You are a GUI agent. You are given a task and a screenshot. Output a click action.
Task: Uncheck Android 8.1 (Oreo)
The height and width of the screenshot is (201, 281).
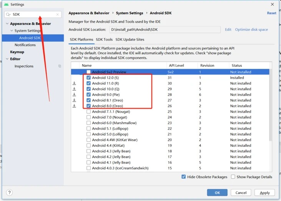(89, 100)
